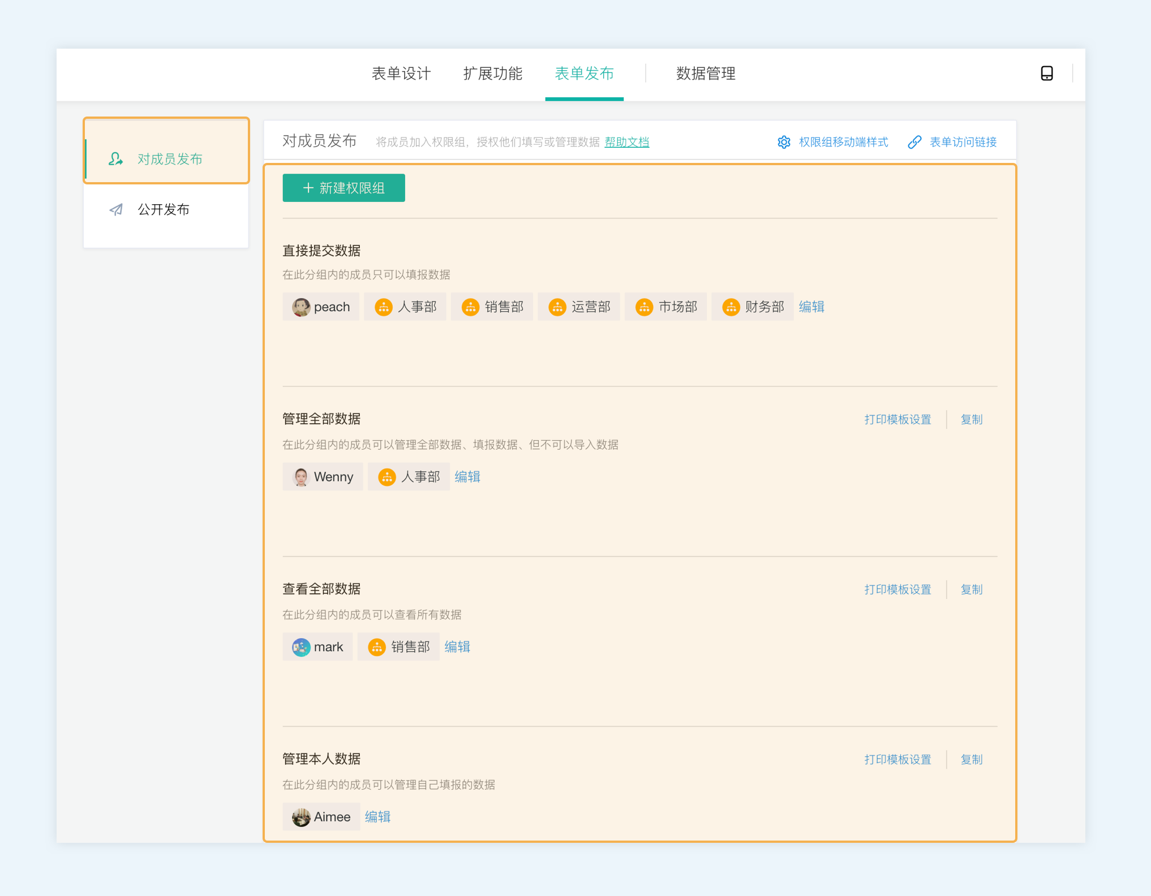Click 复制 for 查看全部数据 group

[971, 589]
